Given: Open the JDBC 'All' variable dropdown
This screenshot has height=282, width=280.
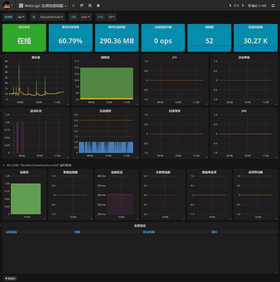Looking at the screenshot, I should (111, 17).
